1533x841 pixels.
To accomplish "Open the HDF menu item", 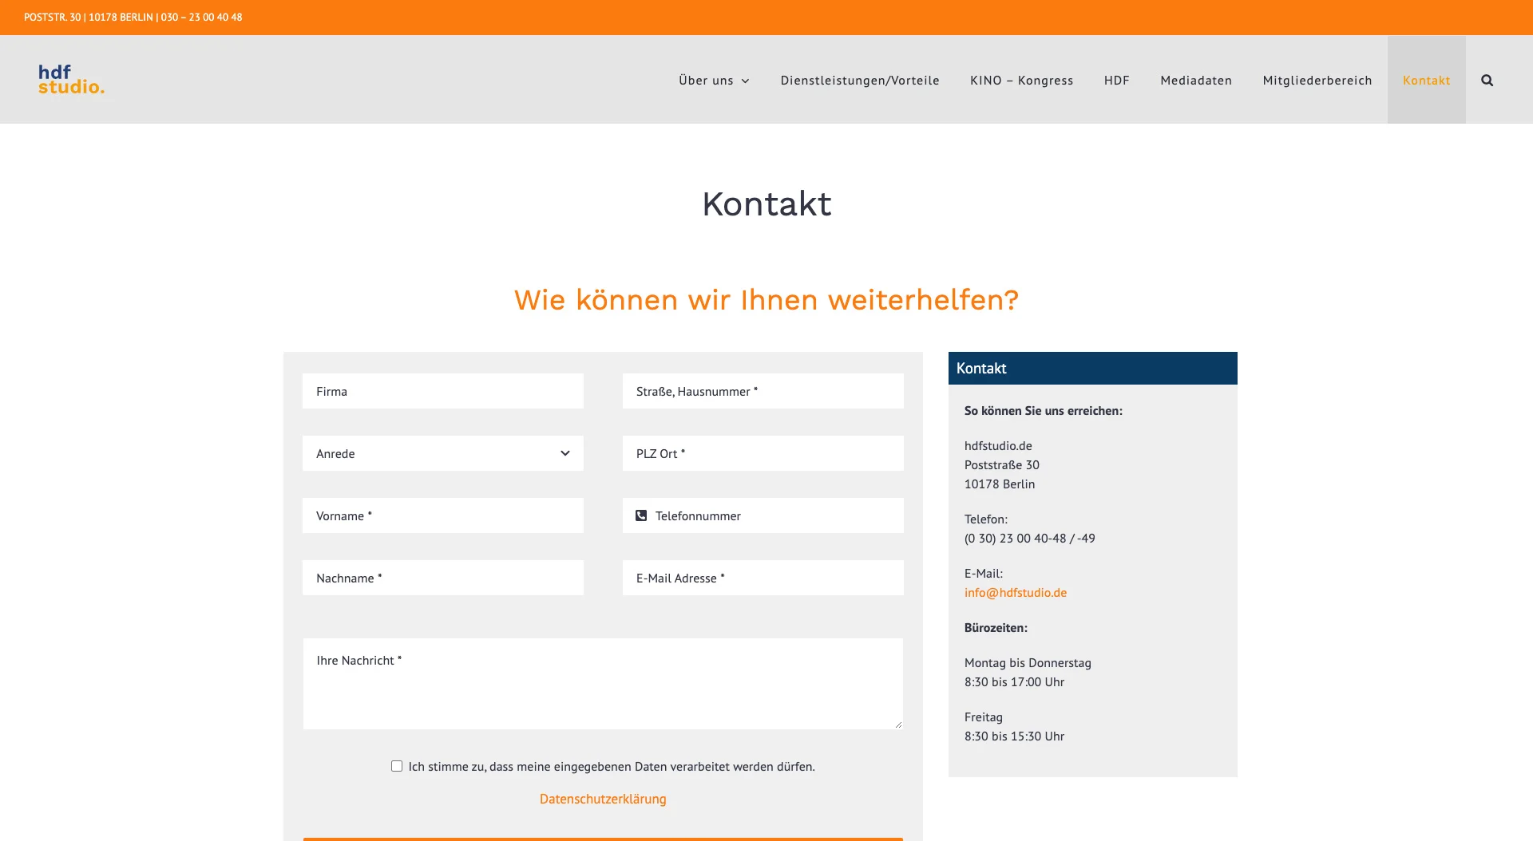I will [x=1116, y=80].
